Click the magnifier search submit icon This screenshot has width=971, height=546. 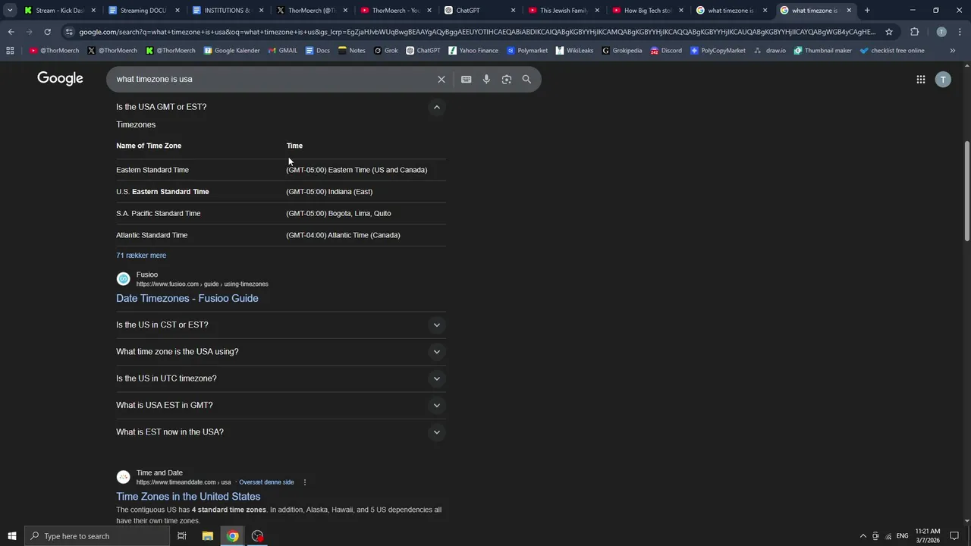tap(526, 79)
